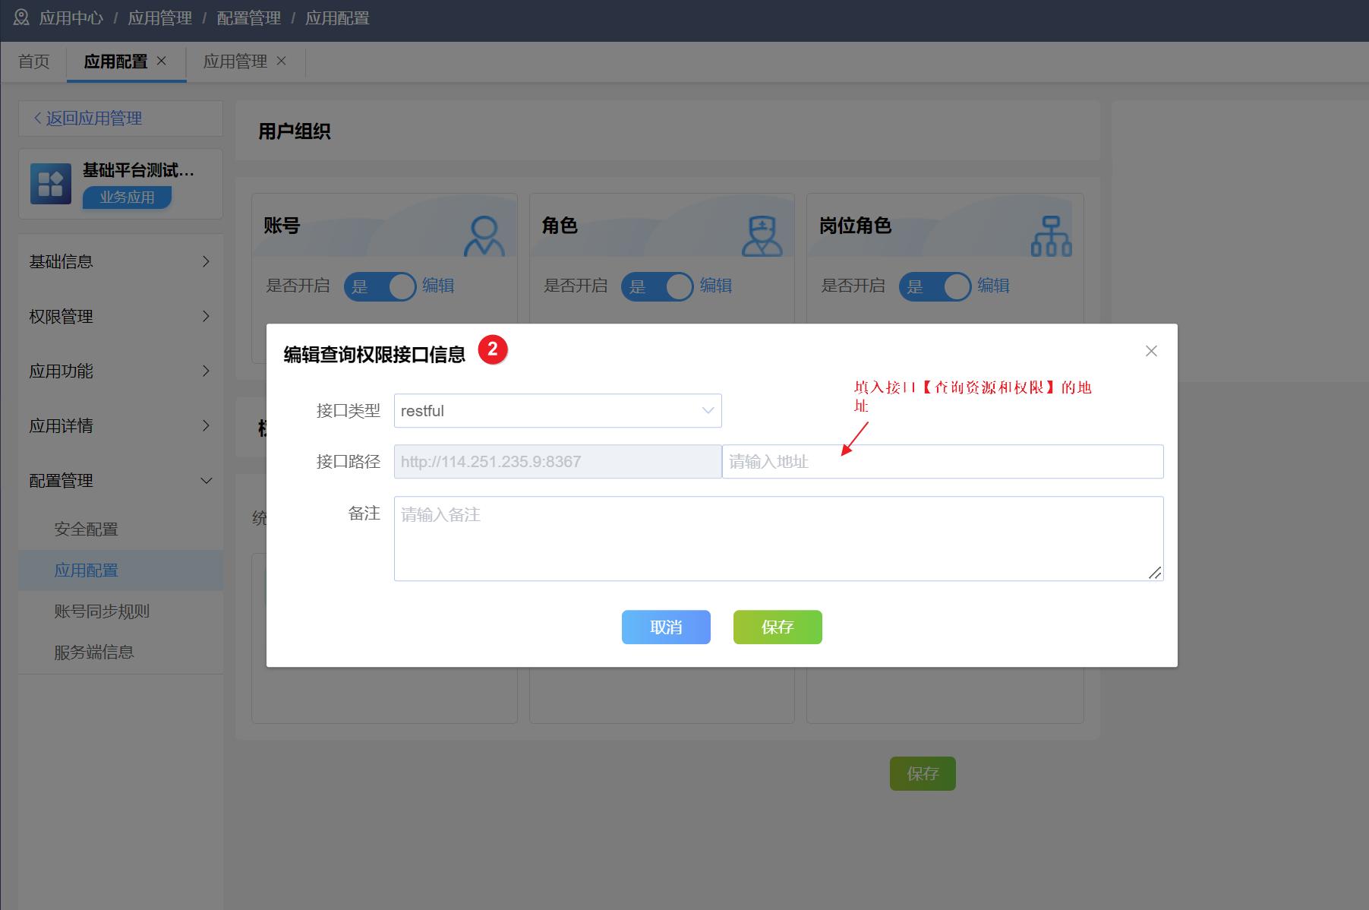Viewport: 1369px width, 910px height.
Task: Click the back arrow in 返回应用管理
Action: 37,118
